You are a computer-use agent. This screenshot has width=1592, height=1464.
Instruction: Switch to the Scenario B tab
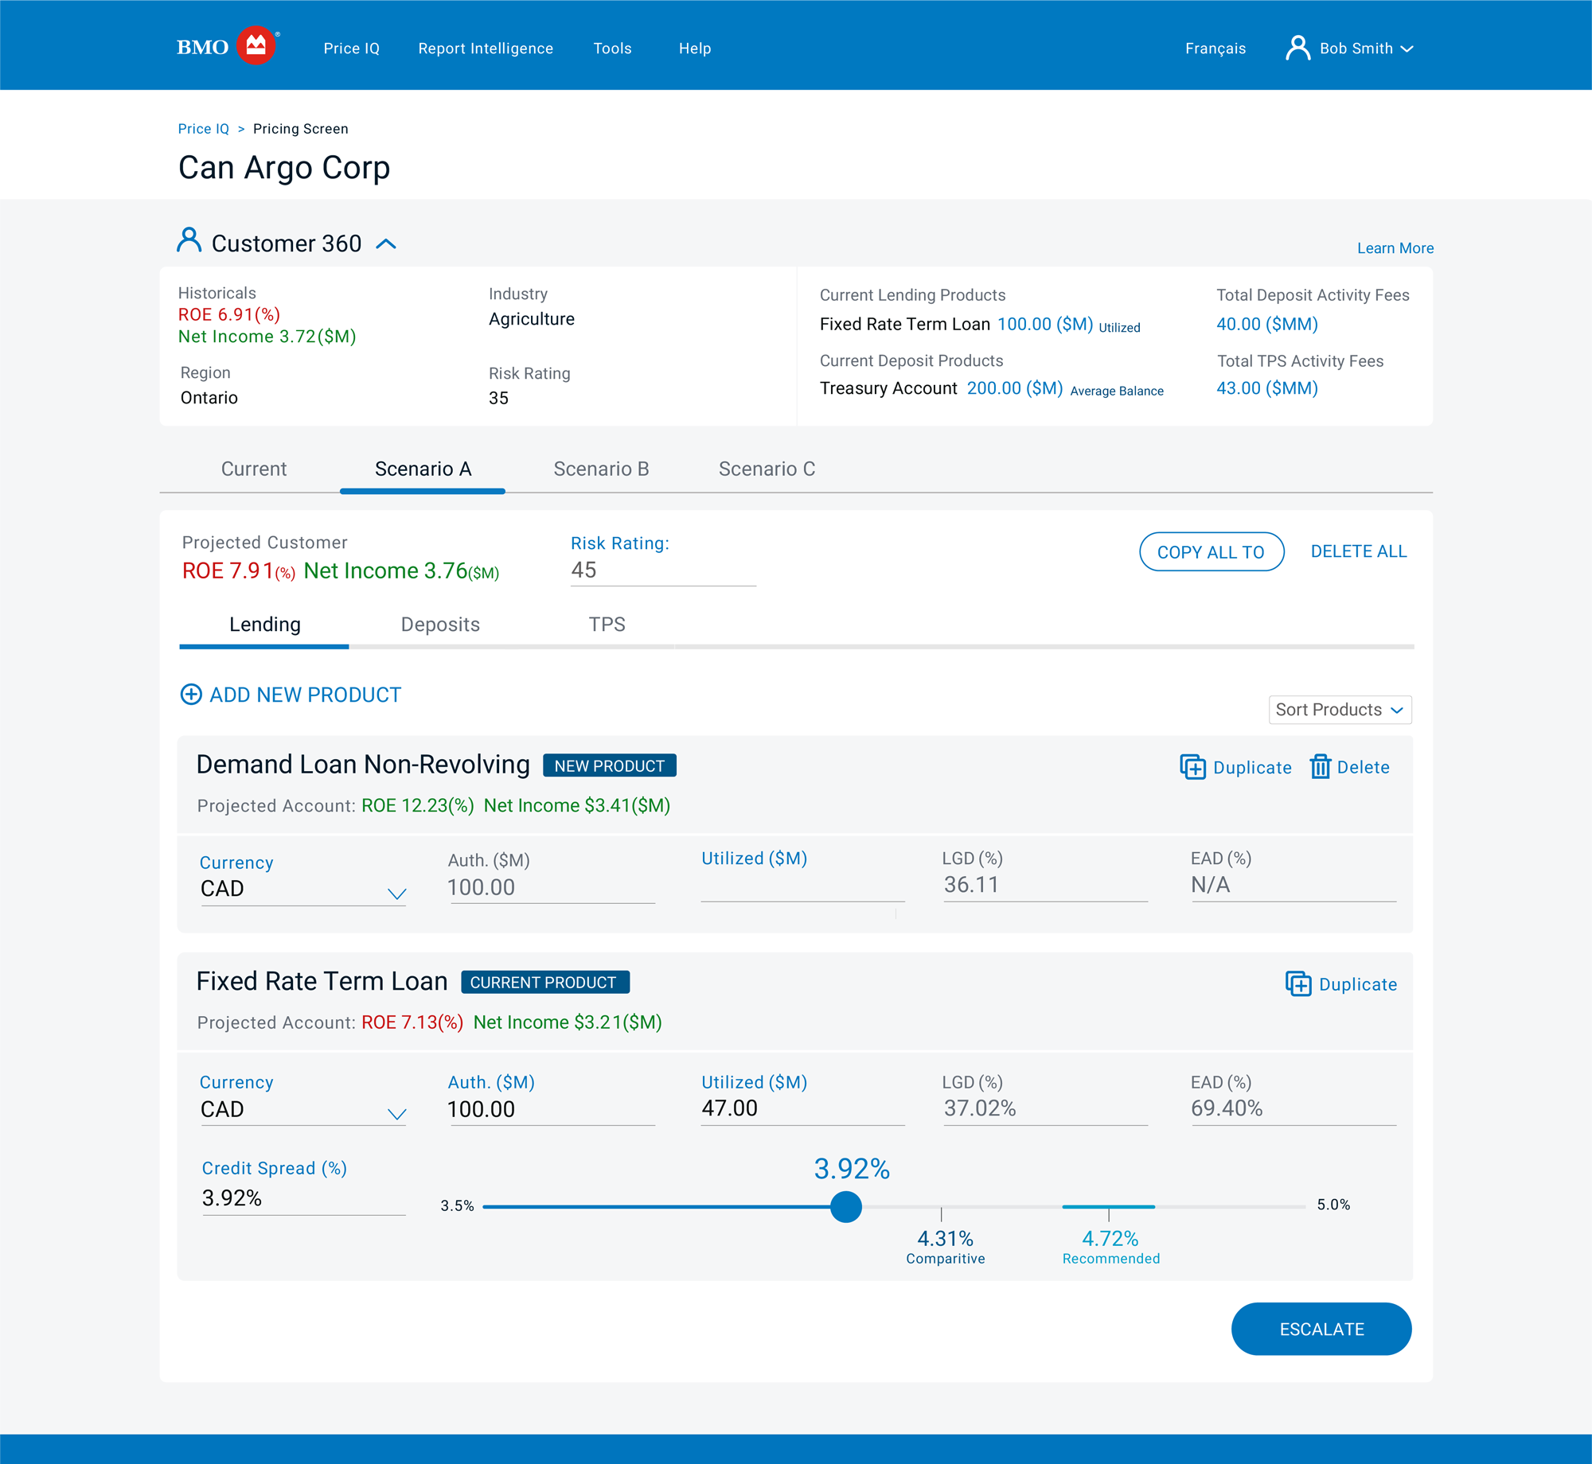[x=602, y=469]
